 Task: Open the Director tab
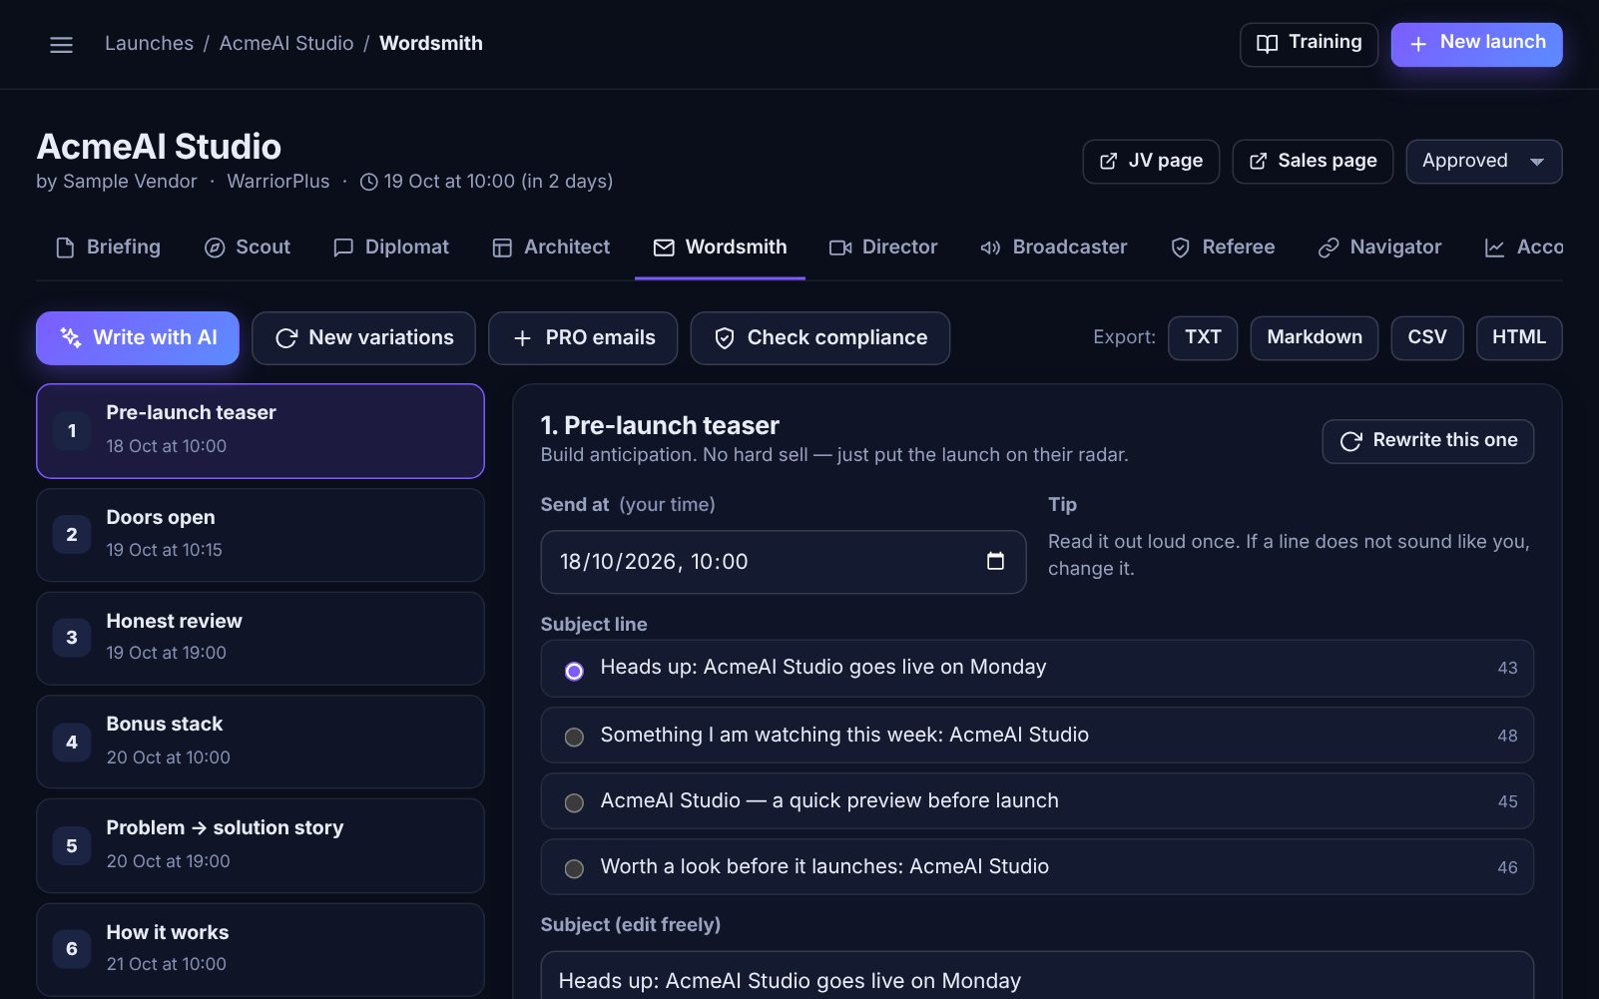[883, 248]
